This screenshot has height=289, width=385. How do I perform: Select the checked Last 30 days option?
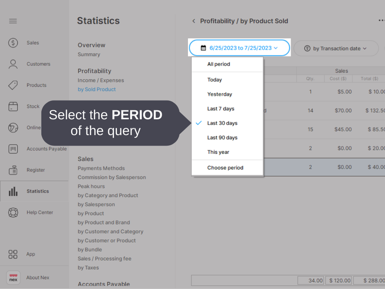(x=222, y=123)
